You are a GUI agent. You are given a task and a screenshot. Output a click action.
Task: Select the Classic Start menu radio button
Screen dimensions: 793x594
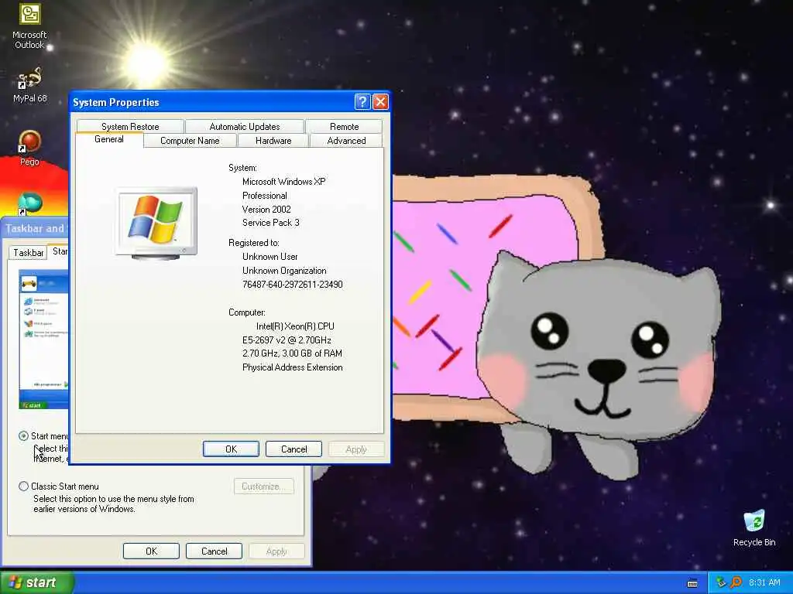point(23,486)
